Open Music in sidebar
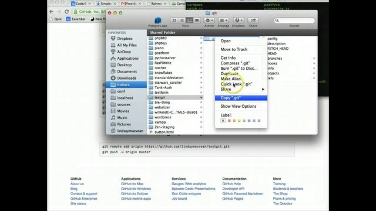The width and height of the screenshot is (376, 211). point(122,118)
